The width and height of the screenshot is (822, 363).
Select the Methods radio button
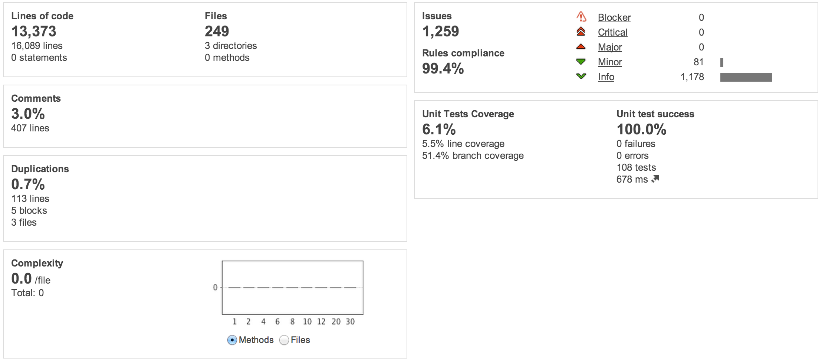(x=232, y=340)
